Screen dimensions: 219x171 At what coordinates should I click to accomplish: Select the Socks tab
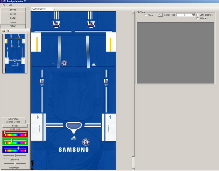click(x=13, y=14)
